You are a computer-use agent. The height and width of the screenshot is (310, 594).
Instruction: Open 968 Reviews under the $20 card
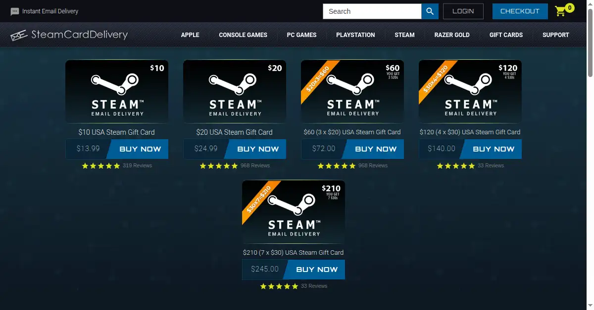(x=255, y=166)
